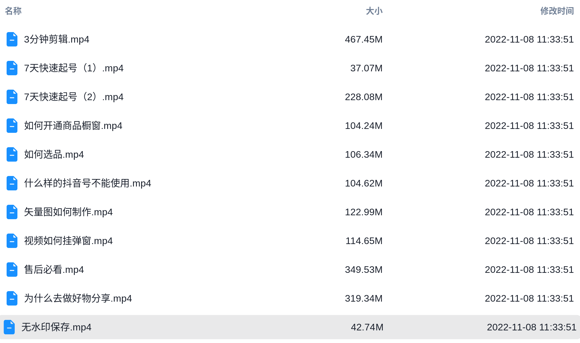Image resolution: width=580 pixels, height=343 pixels.
Task: Click the file icon for 视频如何挂弹窗.mp4
Action: pyautogui.click(x=12, y=241)
